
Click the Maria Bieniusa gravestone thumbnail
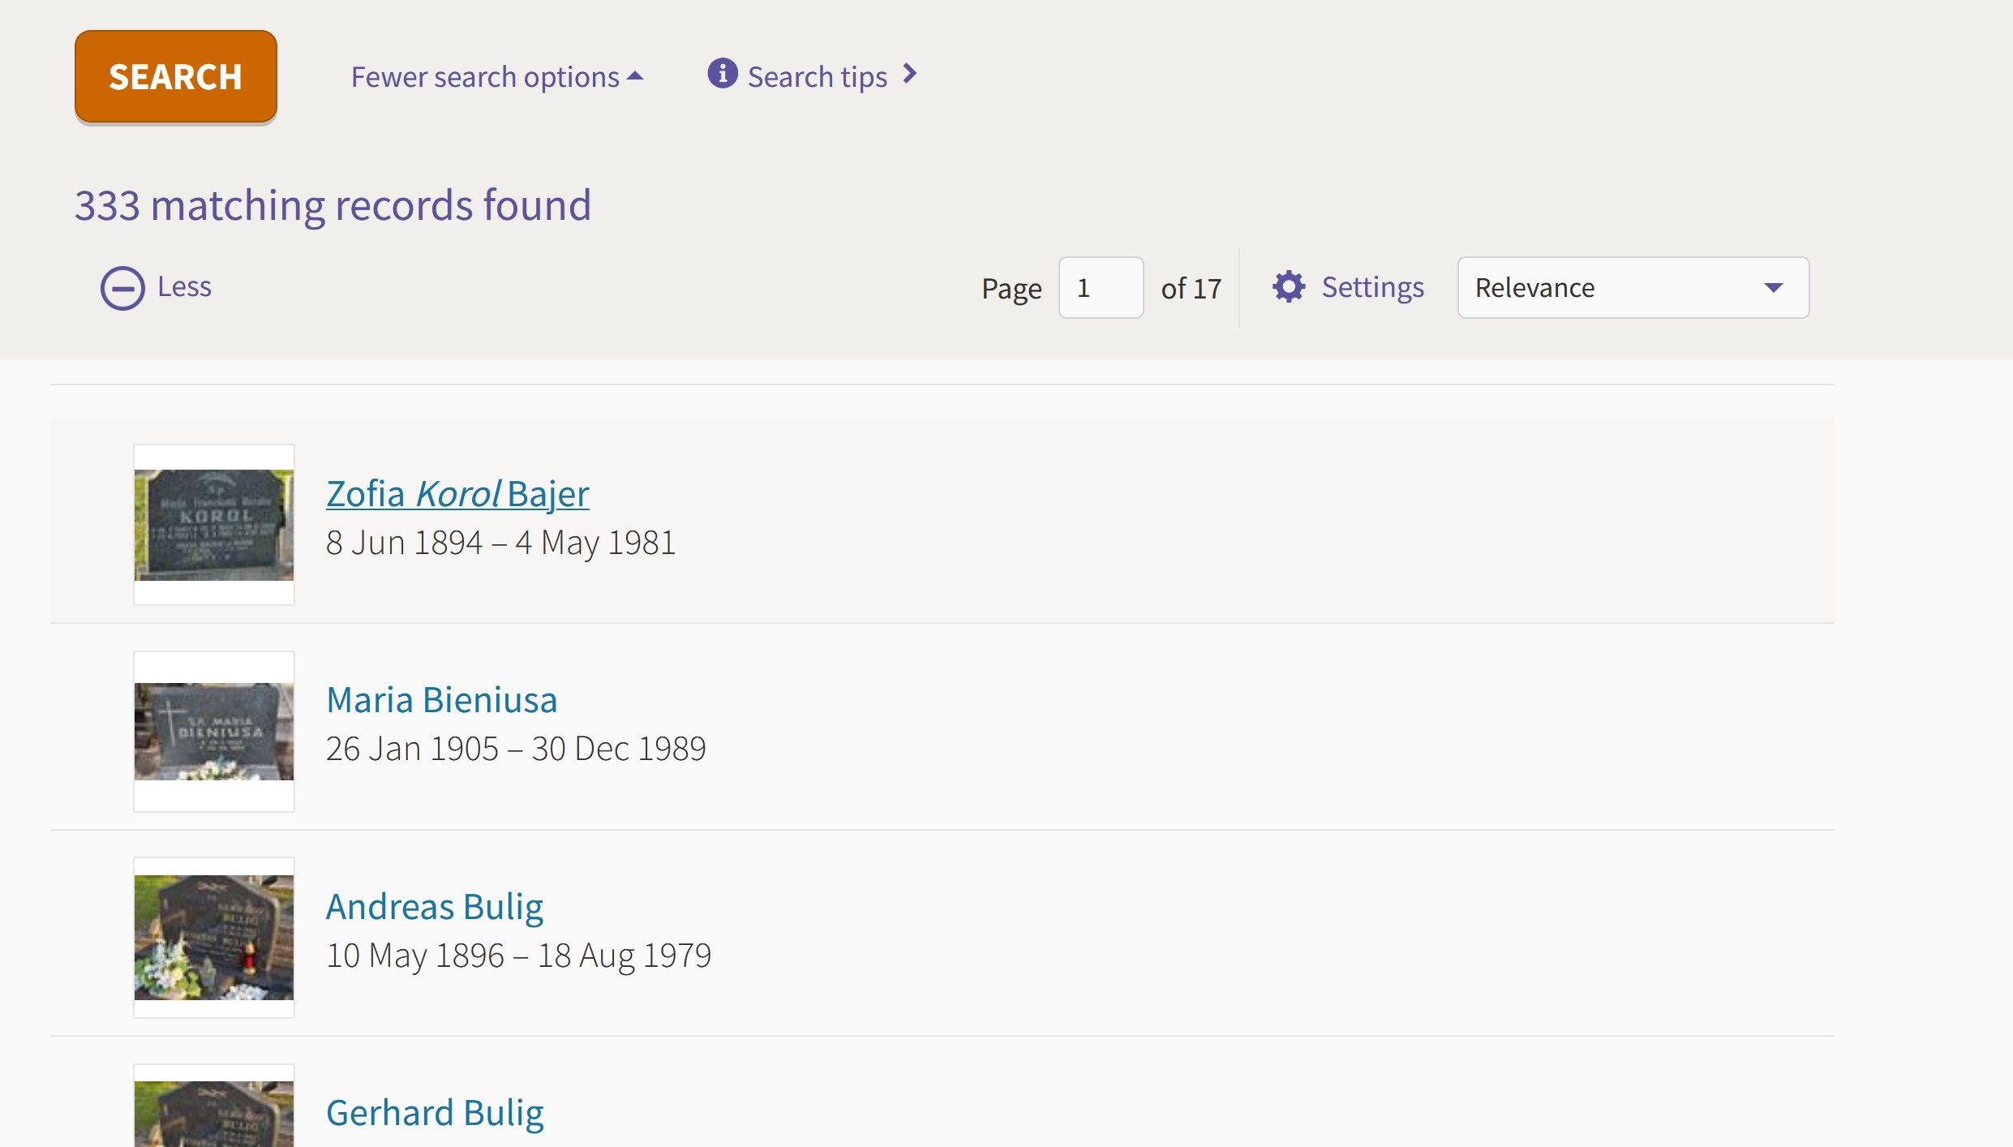tap(214, 731)
